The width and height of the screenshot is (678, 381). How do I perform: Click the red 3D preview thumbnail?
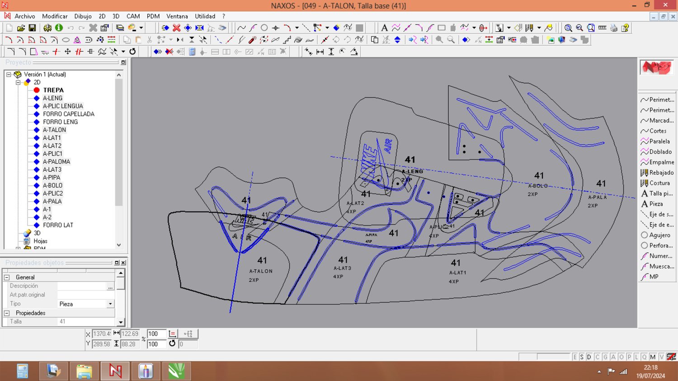click(657, 67)
